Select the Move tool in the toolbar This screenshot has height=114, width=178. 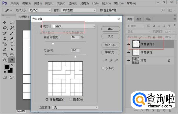(x=5, y=22)
